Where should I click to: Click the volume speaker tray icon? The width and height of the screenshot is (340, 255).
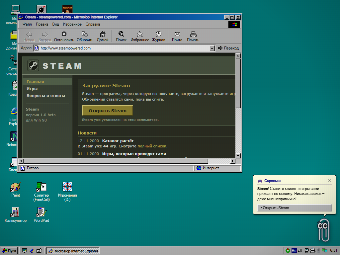tap(300, 251)
